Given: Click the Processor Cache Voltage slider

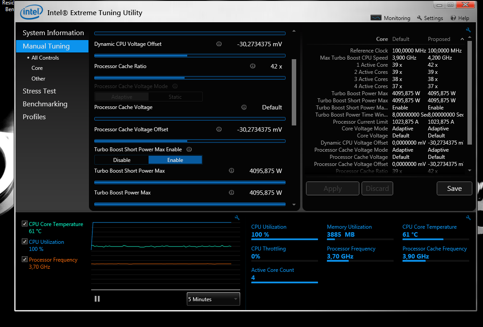Looking at the screenshot, I should tap(190, 119).
